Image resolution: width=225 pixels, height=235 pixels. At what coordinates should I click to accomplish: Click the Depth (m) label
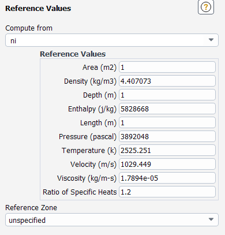100,95
